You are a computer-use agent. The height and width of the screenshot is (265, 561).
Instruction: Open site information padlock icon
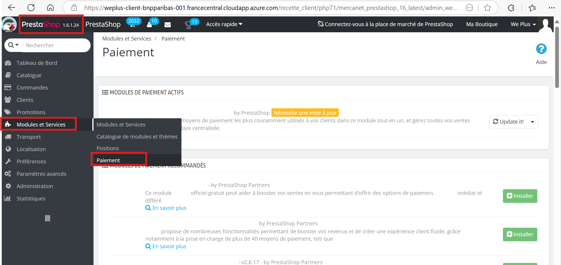coord(74,8)
